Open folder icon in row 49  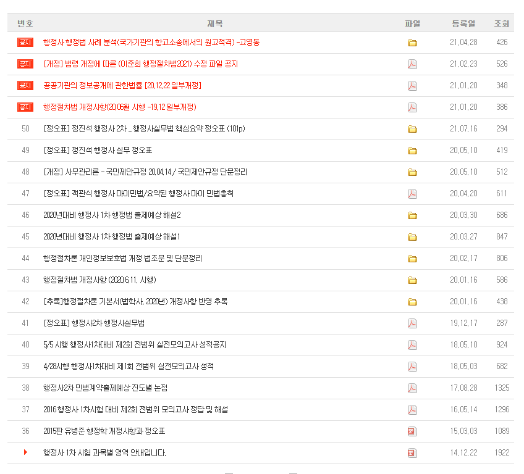pos(412,151)
